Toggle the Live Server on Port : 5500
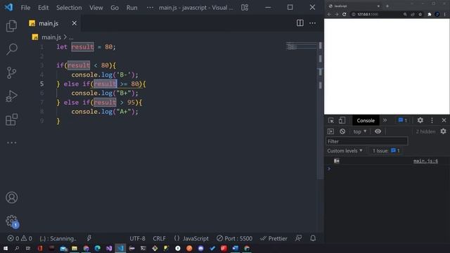Image resolution: width=450 pixels, height=253 pixels. [x=234, y=238]
